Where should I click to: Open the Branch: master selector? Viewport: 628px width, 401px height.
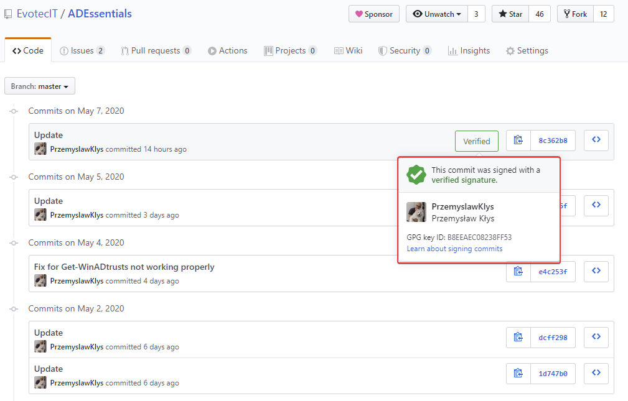39,86
